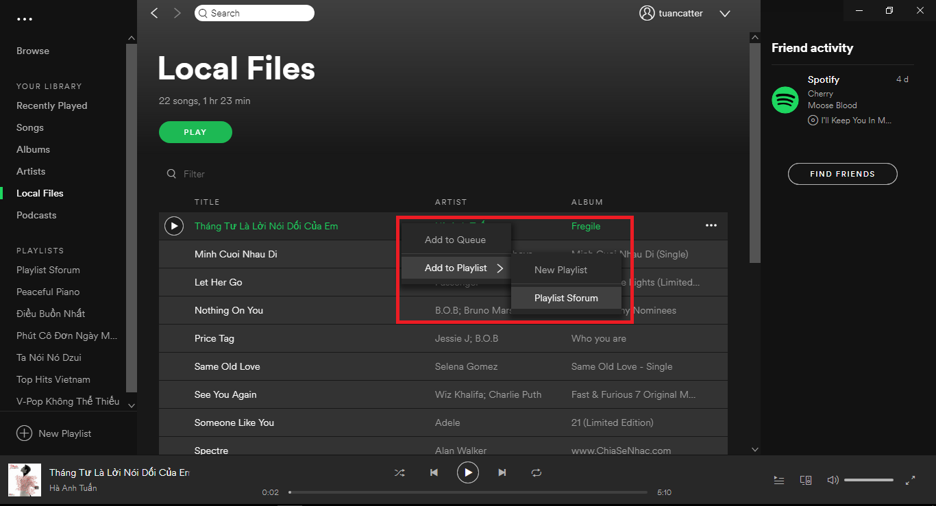Click the Spotify logo in Friend activity
The image size is (936, 506).
pos(785,100)
